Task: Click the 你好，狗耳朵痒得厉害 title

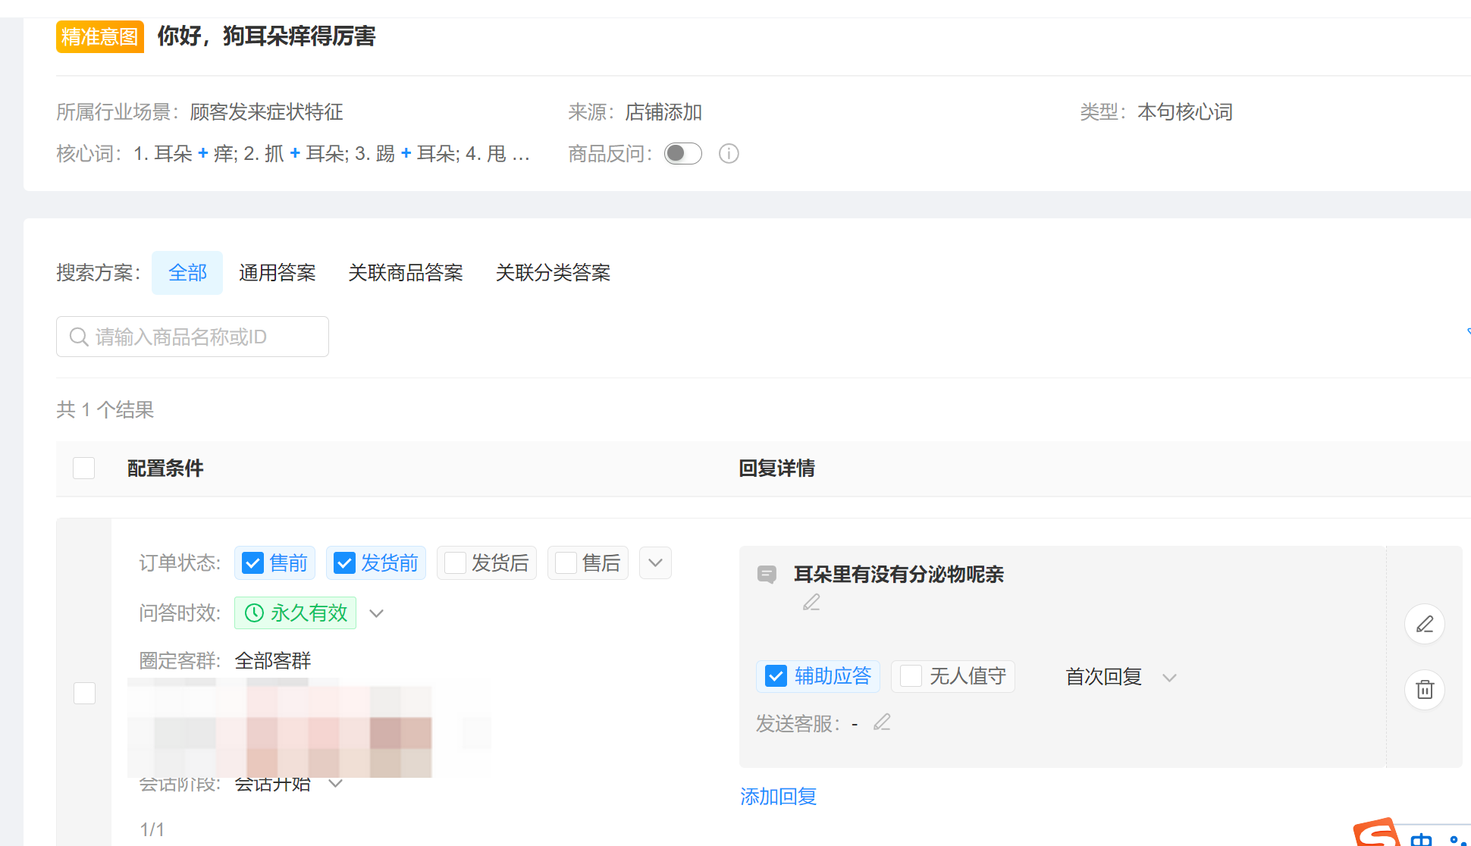Action: 267,36
